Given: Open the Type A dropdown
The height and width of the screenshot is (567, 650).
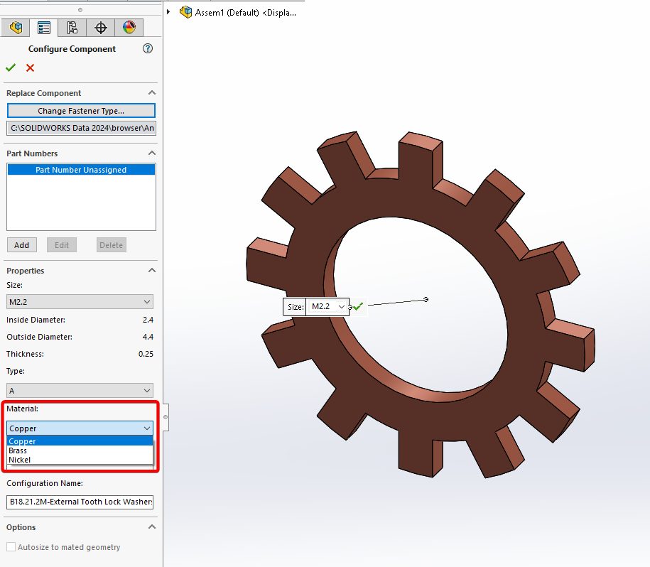Looking at the screenshot, I should [80, 391].
